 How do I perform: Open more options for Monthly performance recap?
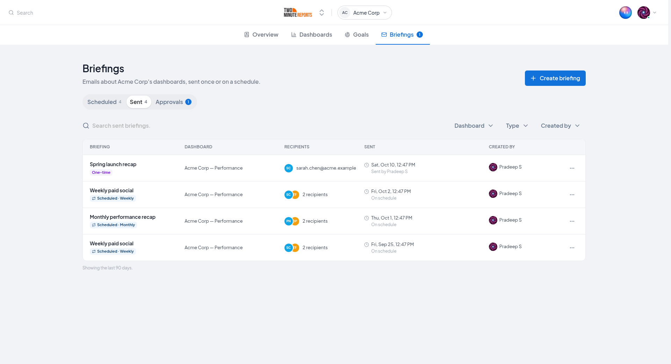(572, 221)
